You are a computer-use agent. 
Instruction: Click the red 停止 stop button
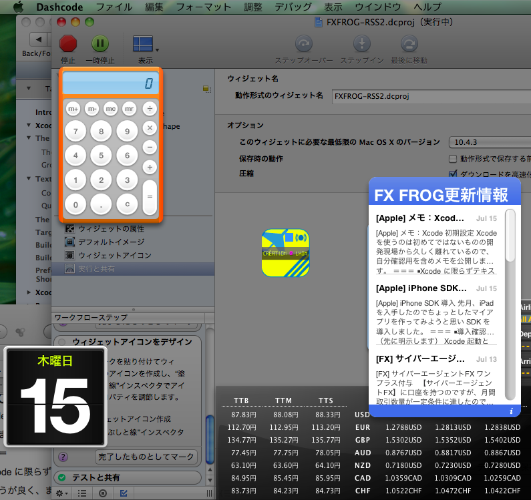tap(68, 44)
